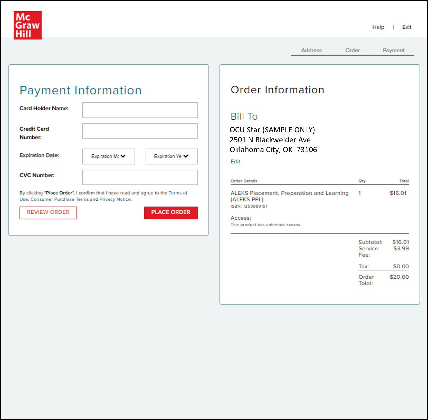Image resolution: width=428 pixels, height=420 pixels.
Task: Open the Expiration Year dropdown
Action: click(x=172, y=156)
